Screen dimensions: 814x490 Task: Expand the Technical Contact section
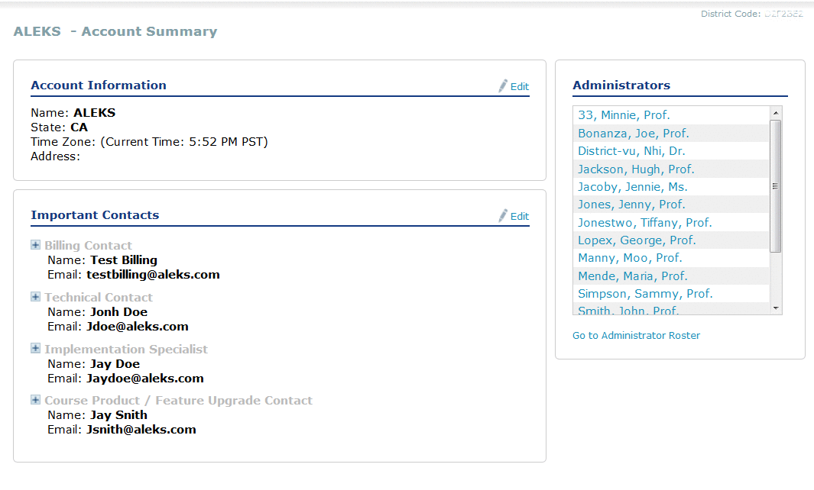coord(35,297)
